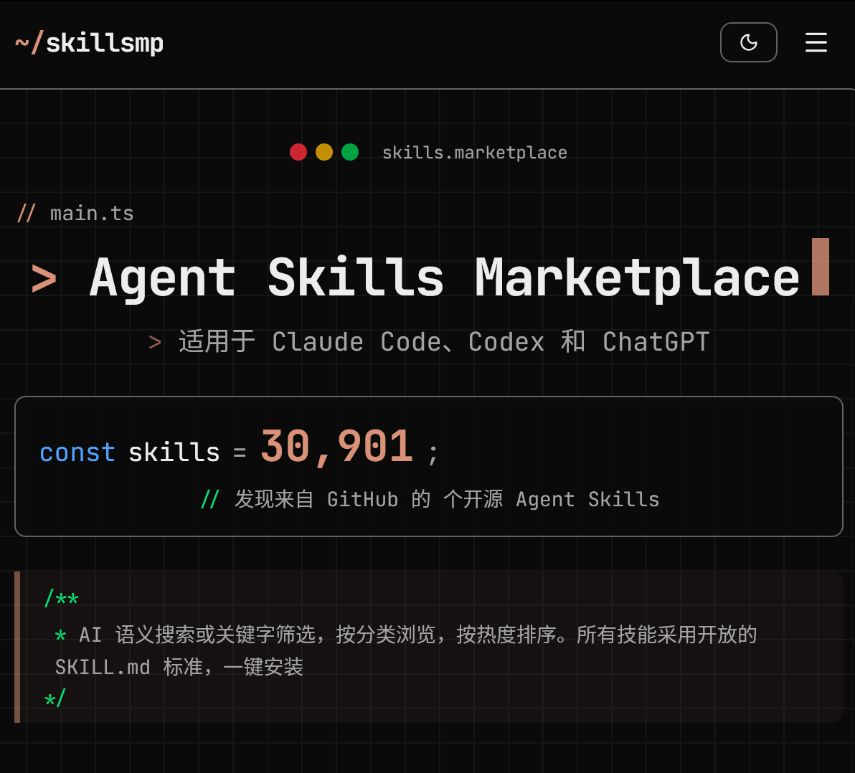Screen dimensions: 855x773
Task: Click the green traffic-light dot
Action: coord(350,152)
